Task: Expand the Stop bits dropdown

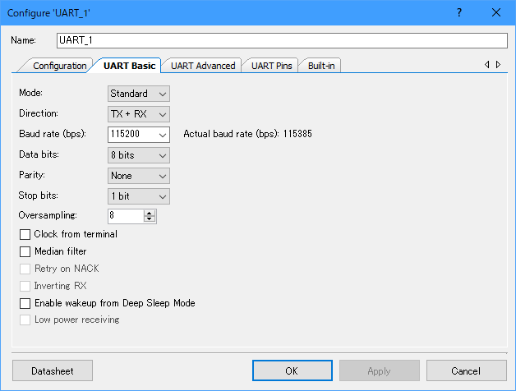Action: [138, 196]
